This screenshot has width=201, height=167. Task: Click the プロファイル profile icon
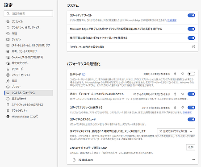8,21
